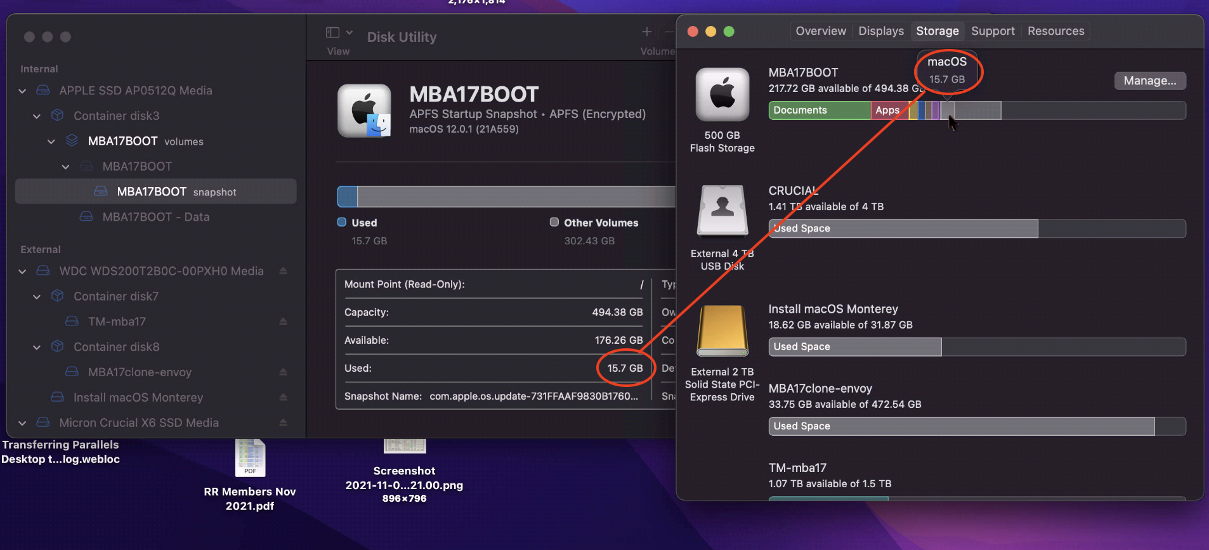Click the Apps segment in storage bar
The height and width of the screenshot is (550, 1209).
click(890, 110)
